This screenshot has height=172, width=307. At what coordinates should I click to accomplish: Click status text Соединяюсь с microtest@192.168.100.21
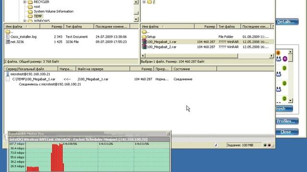click(x=50, y=84)
